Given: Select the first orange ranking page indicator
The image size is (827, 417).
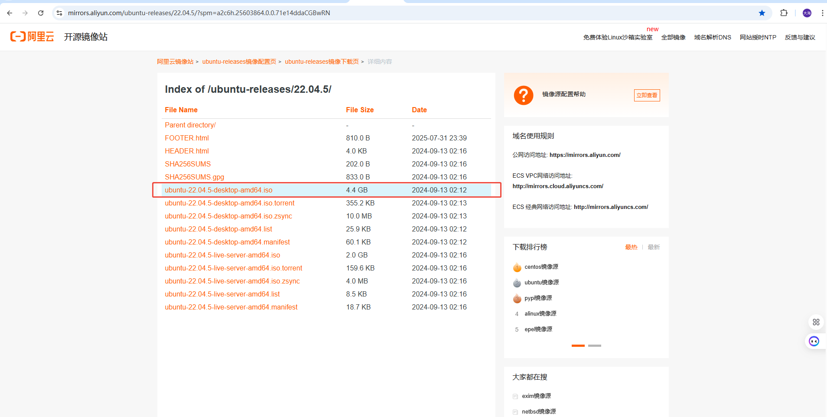Looking at the screenshot, I should click(x=578, y=345).
